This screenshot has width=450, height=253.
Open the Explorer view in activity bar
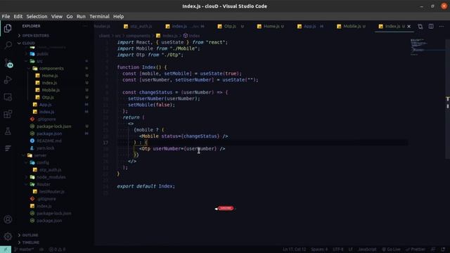8,28
